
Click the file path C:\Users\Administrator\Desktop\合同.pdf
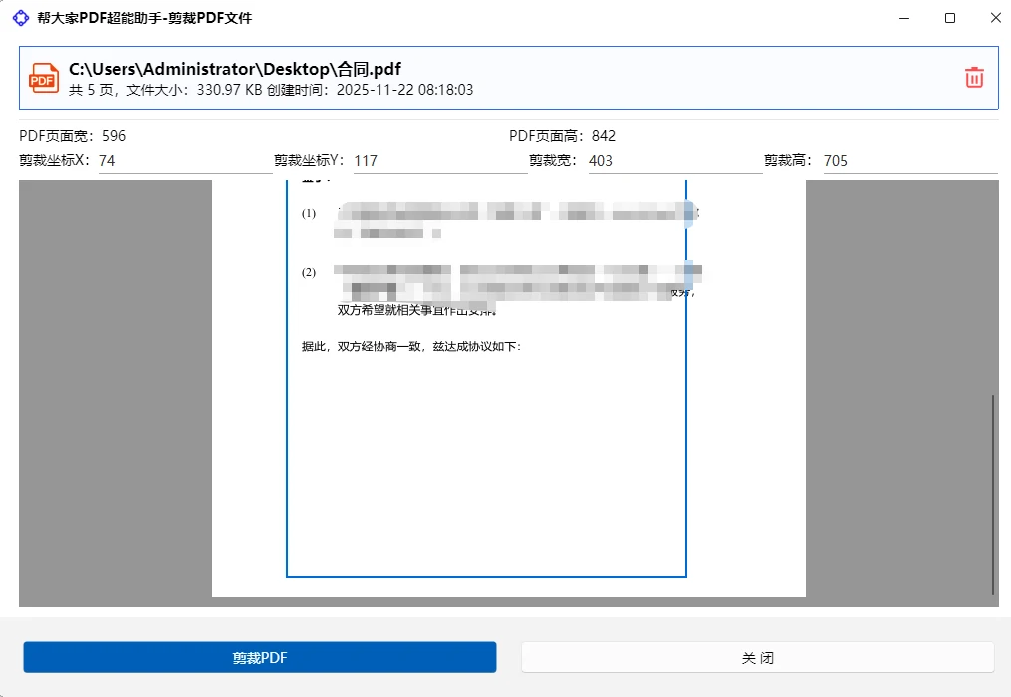click(x=233, y=69)
